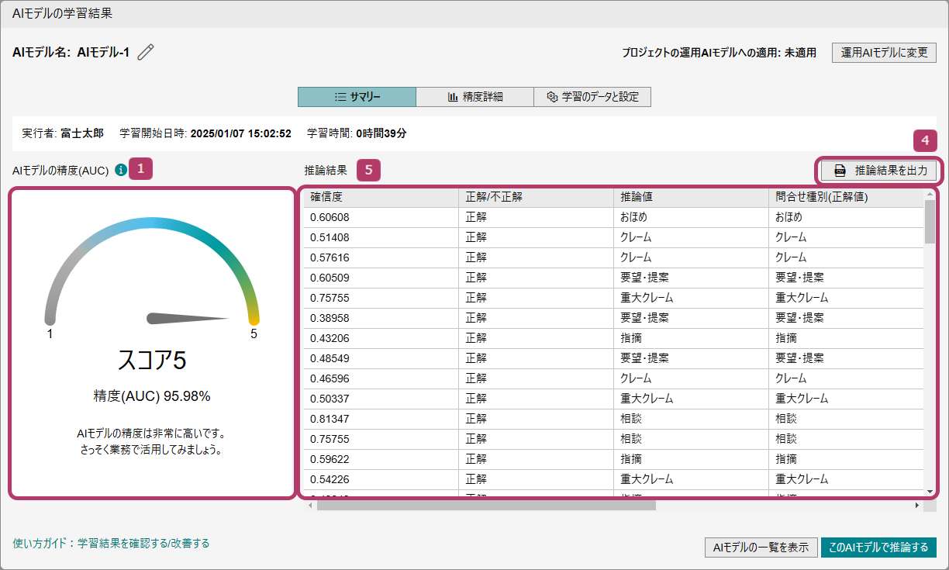The image size is (949, 570).
Task: Switch to 学習のデータと設定 tab
Action: [x=592, y=97]
